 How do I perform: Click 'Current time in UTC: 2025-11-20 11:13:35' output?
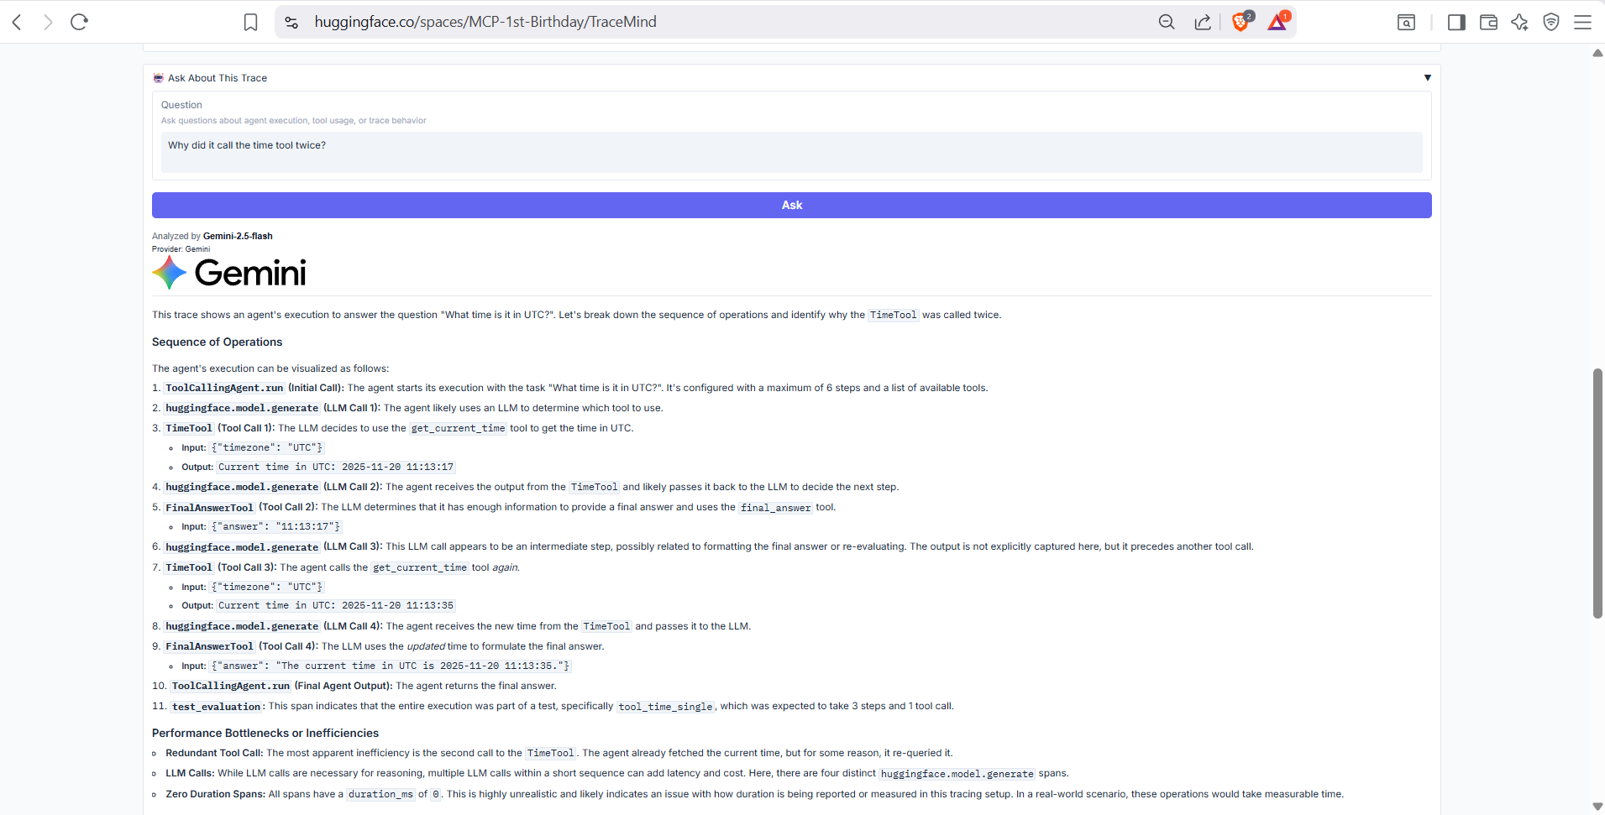click(336, 605)
